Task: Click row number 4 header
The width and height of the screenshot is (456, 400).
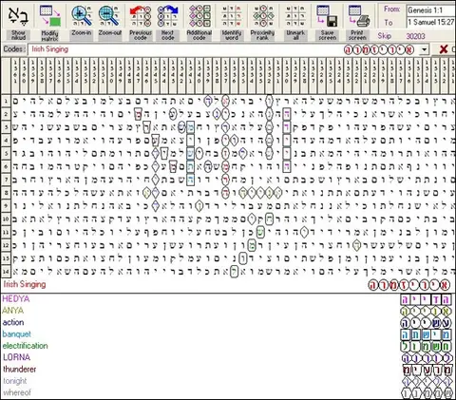Action: click(x=6, y=141)
